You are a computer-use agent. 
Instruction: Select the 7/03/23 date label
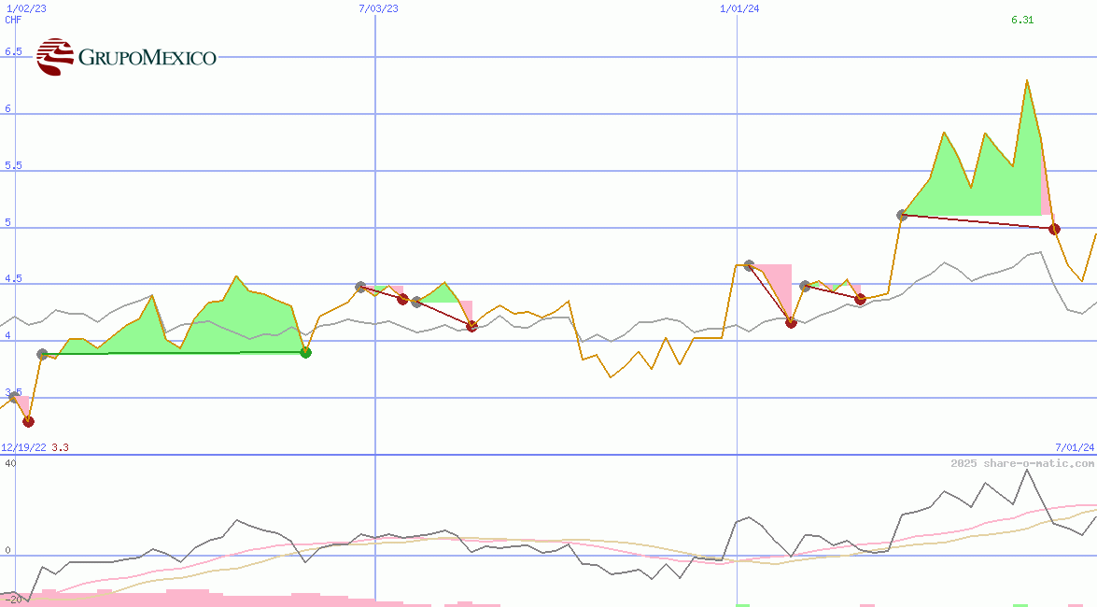click(378, 8)
